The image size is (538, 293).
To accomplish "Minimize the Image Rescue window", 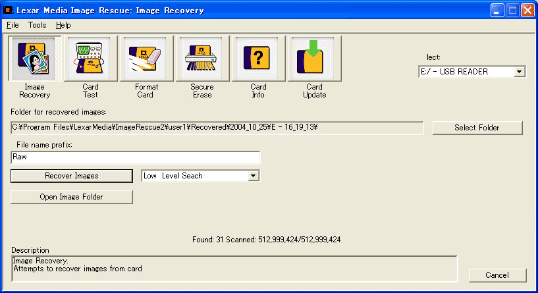I will [x=495, y=11].
